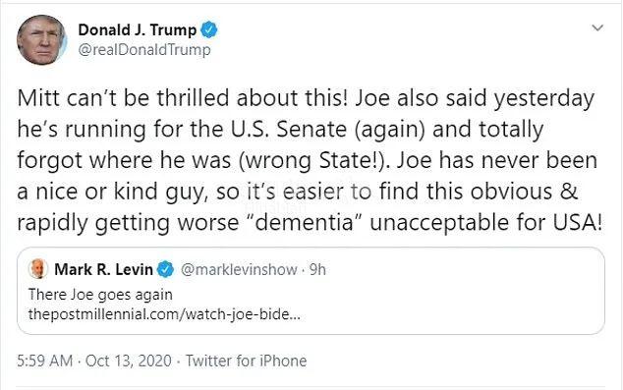The width and height of the screenshot is (623, 390).
Task: Open the 5:59 AM tweet timestamp
Action: coord(44,361)
